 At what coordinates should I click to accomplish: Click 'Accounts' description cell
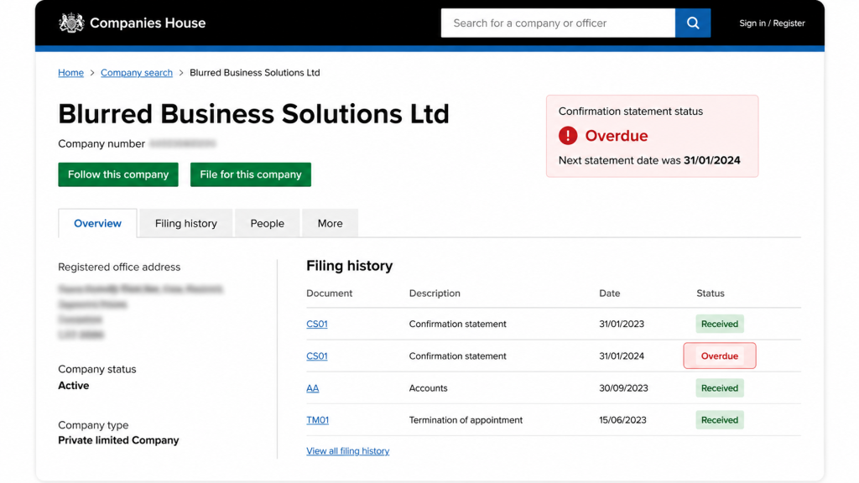click(428, 387)
